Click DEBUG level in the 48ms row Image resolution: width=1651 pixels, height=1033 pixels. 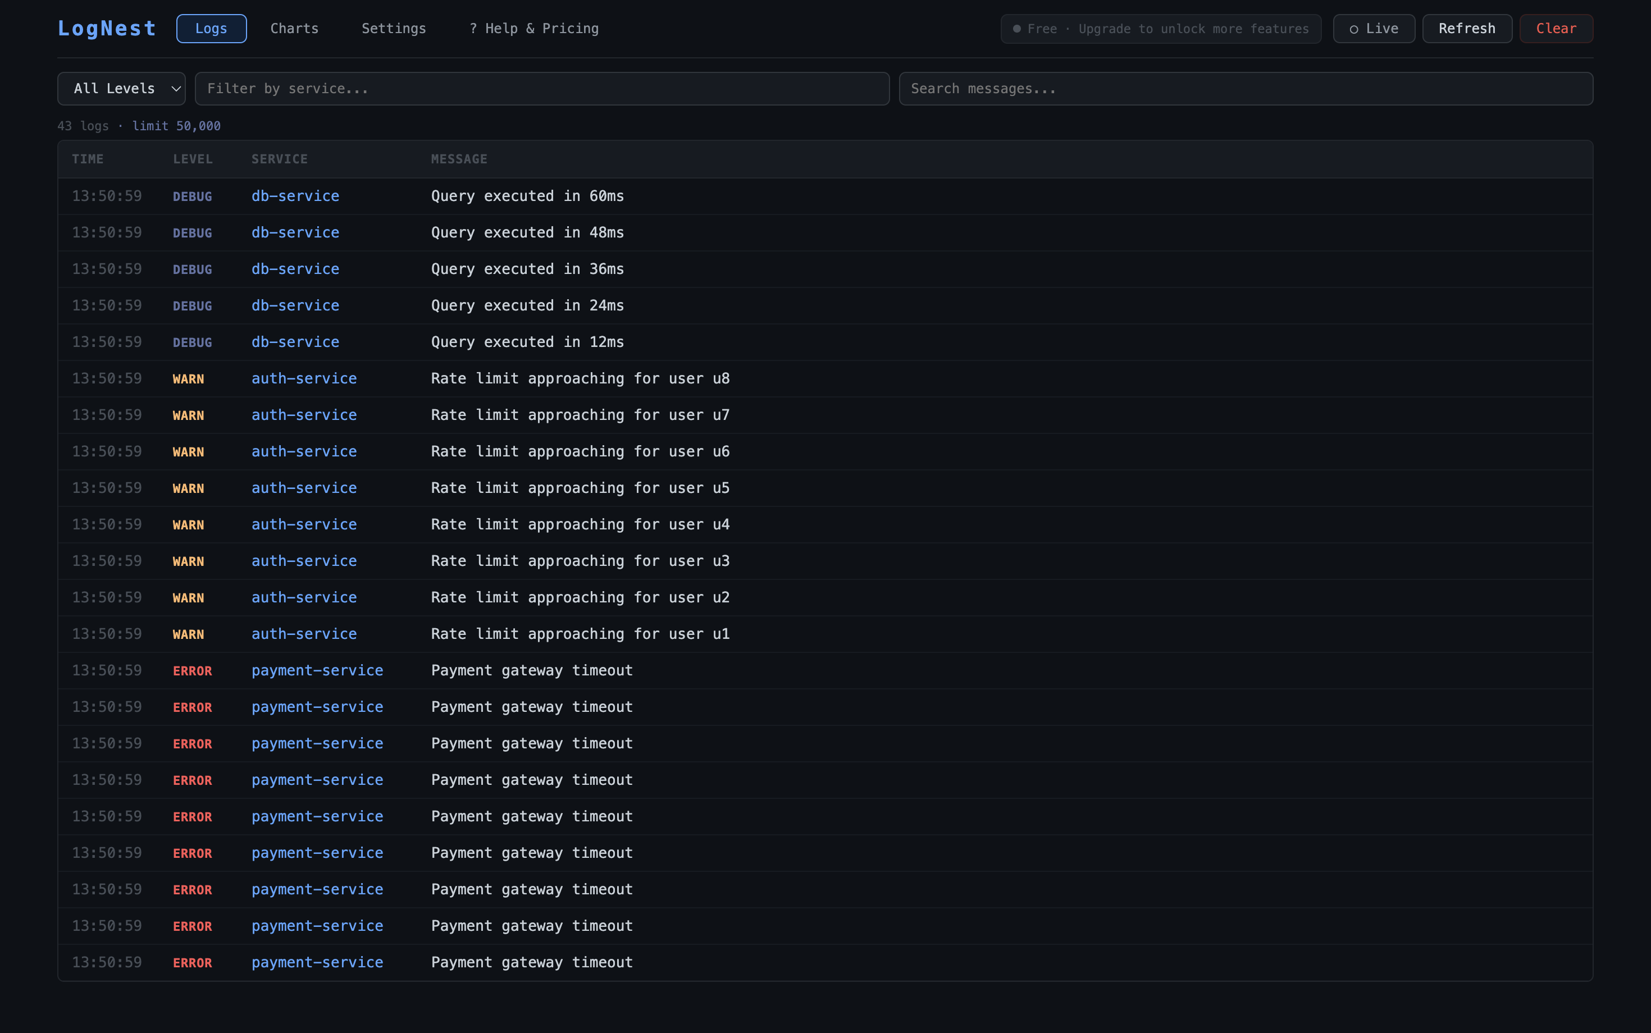[193, 233]
